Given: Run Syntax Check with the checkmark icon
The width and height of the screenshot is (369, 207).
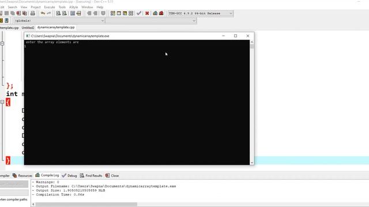Looking at the screenshot, I should point(139,13).
